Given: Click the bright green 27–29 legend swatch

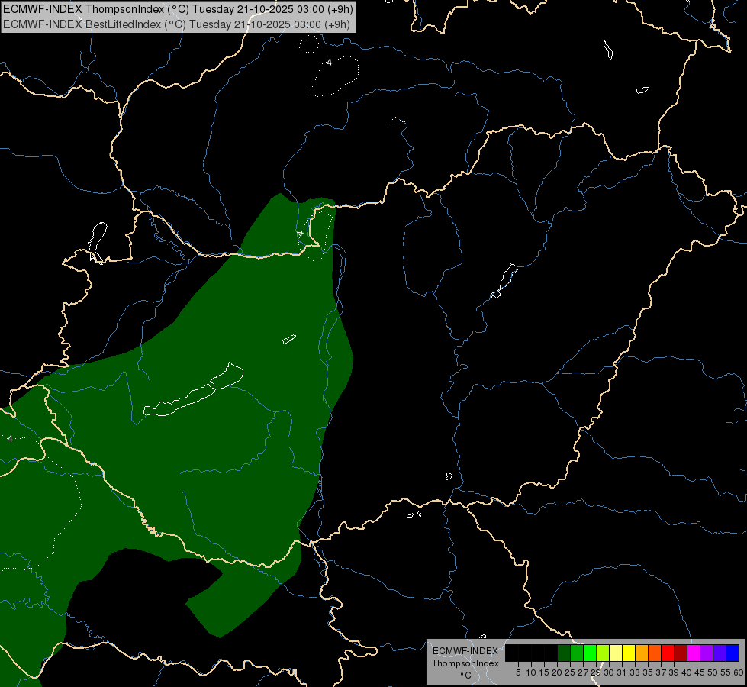Looking at the screenshot, I should tap(591, 653).
